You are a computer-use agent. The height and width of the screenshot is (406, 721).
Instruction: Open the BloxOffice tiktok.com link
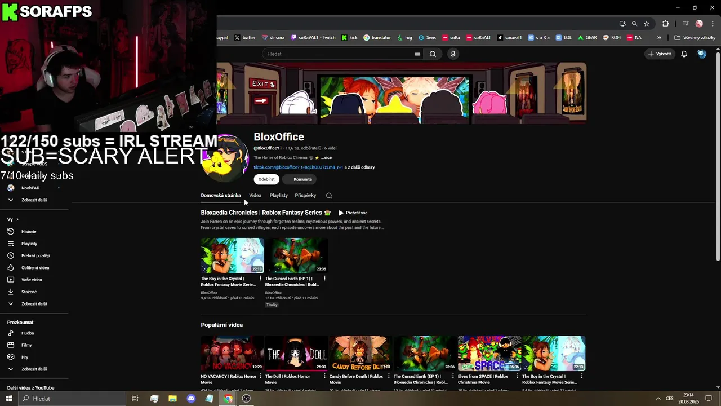tap(298, 167)
